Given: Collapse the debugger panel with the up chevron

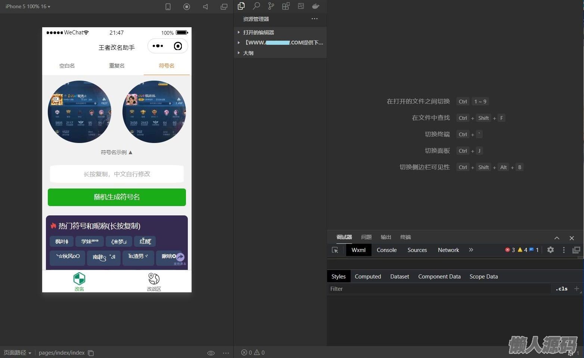Looking at the screenshot, I should (x=557, y=238).
